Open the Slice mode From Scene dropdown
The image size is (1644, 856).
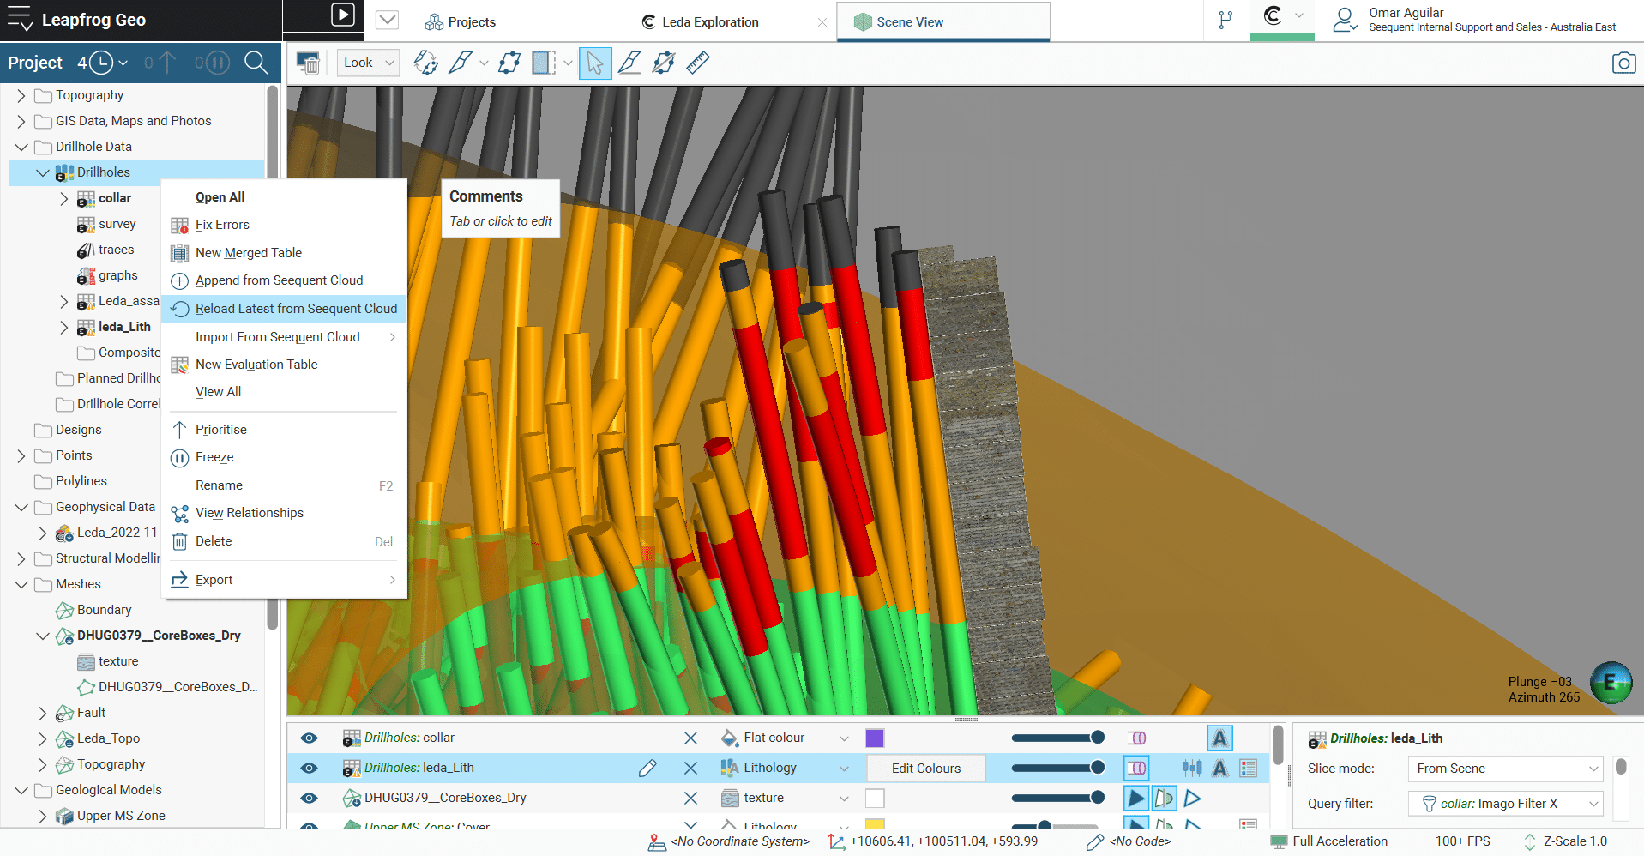point(1505,769)
